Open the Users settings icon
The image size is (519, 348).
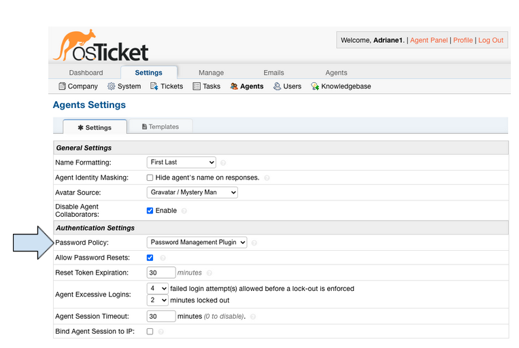278,86
